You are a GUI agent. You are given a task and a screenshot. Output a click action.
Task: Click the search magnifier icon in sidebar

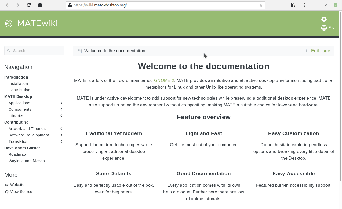[x=8, y=51]
